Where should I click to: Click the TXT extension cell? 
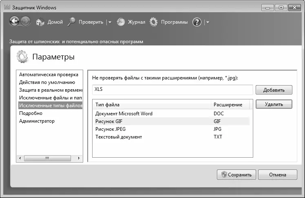click(x=218, y=137)
